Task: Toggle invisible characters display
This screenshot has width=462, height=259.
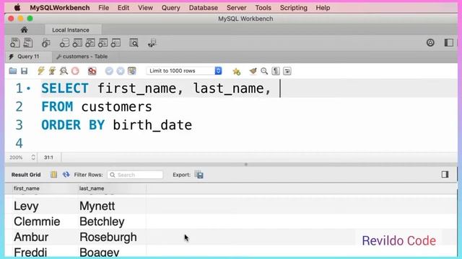Action: (x=276, y=71)
